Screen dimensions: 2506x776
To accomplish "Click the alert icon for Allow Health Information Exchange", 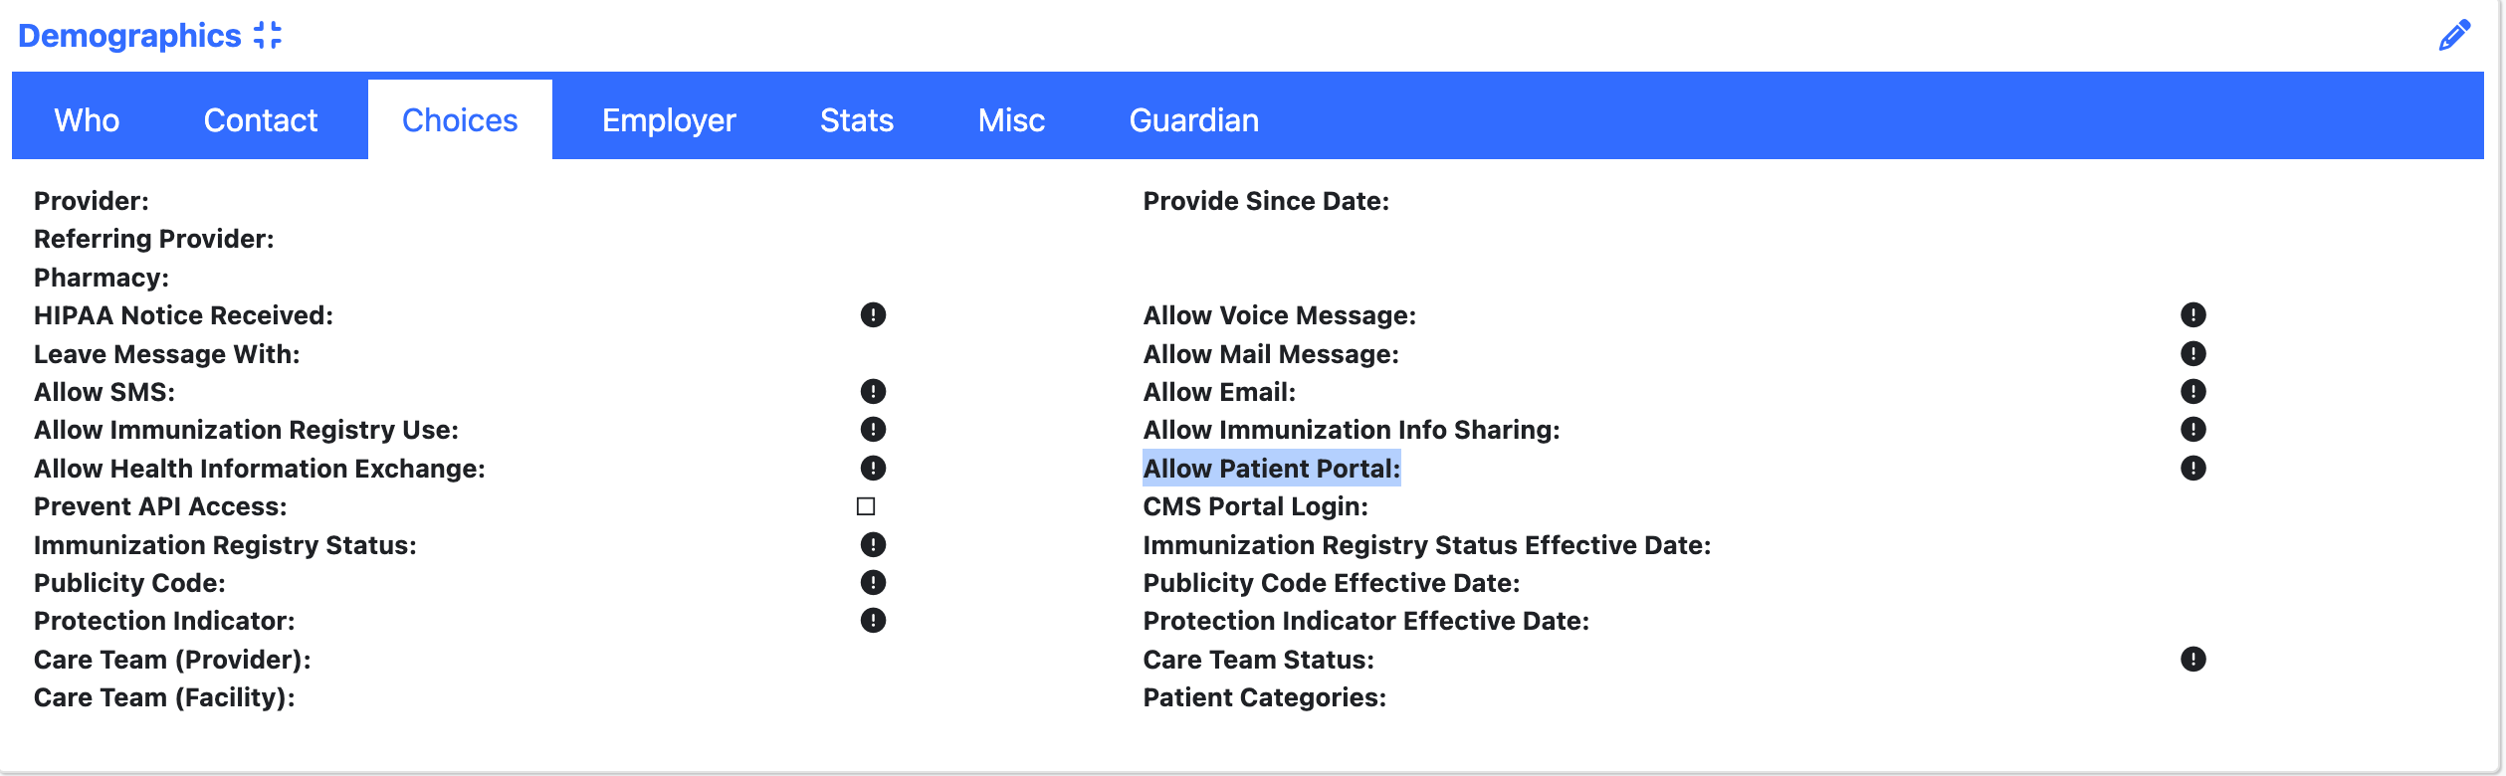I will tap(871, 468).
